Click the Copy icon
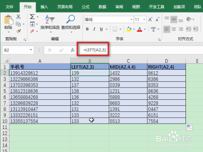This screenshot has height=152, width=203. click(x=18, y=24)
